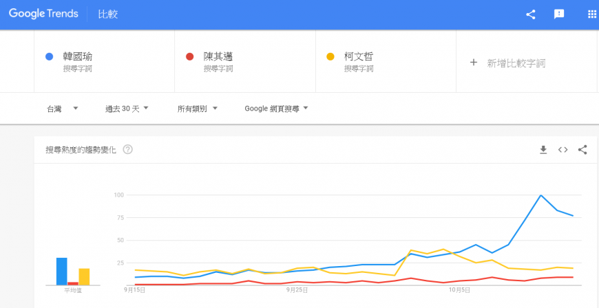Click the 10月5日 axis date label

[459, 290]
